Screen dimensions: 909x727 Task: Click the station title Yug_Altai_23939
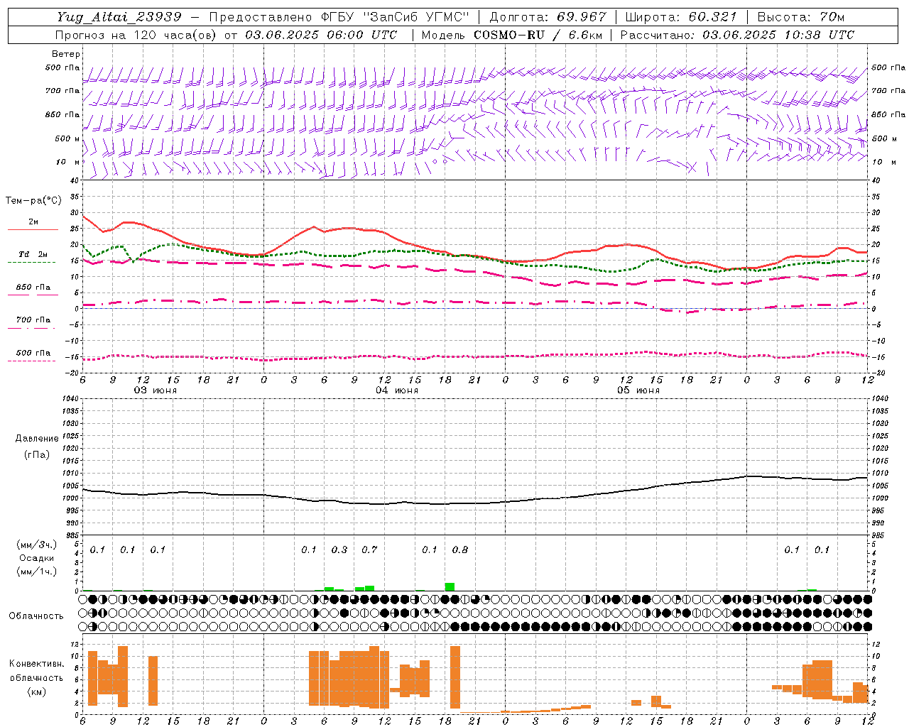pos(119,17)
